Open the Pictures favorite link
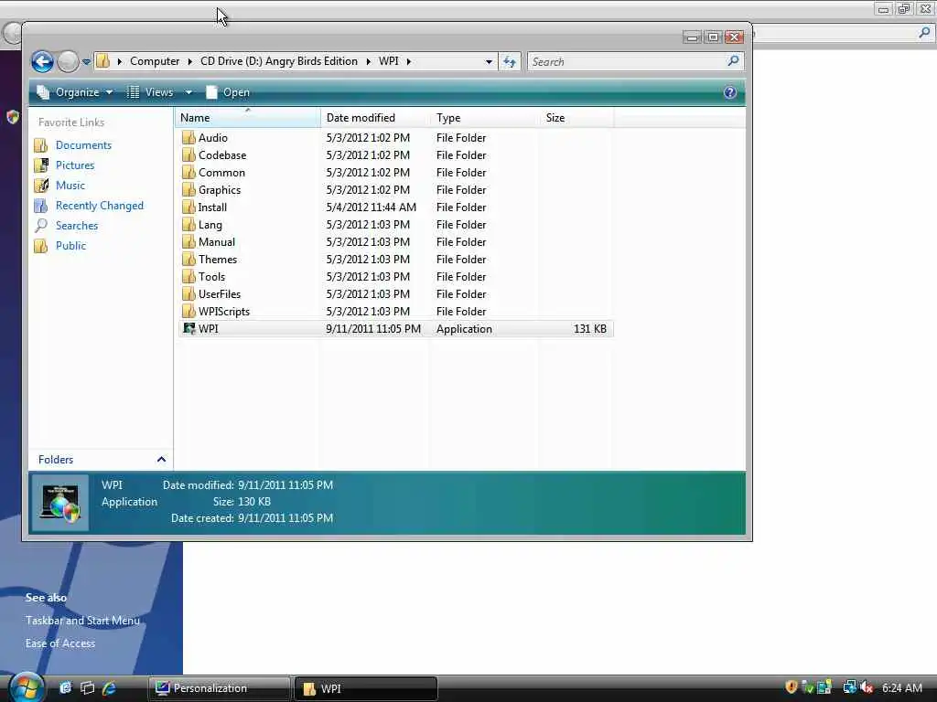Screen dimensions: 937x702 tap(75, 165)
